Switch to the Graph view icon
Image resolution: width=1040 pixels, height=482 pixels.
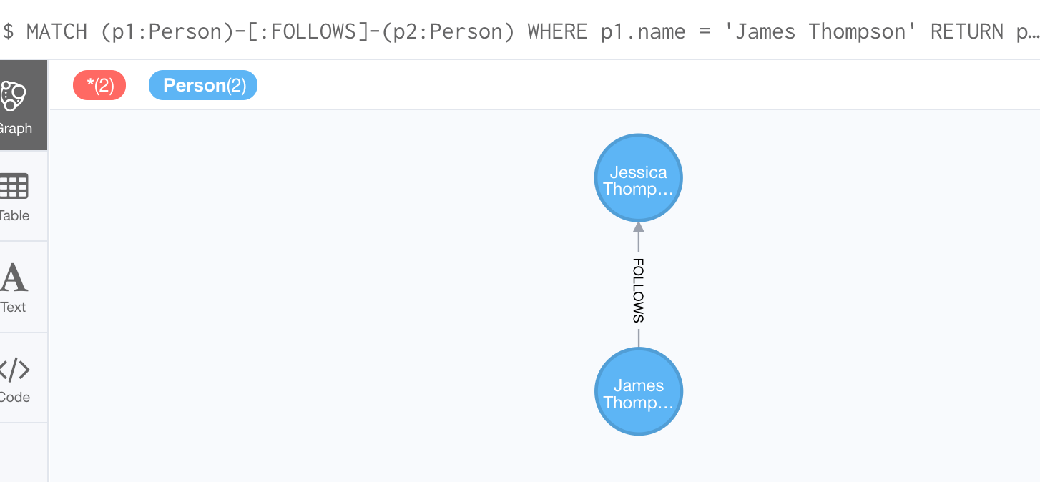pos(14,95)
